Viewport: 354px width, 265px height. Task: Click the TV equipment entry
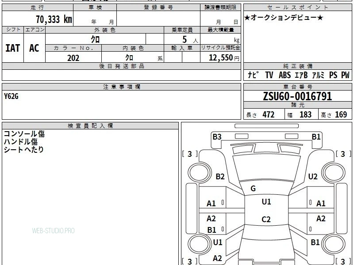pos(269,75)
